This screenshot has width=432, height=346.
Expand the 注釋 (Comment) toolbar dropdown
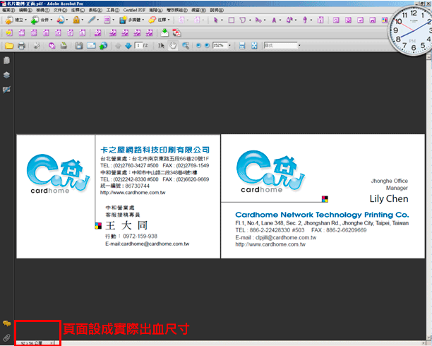coord(159,20)
